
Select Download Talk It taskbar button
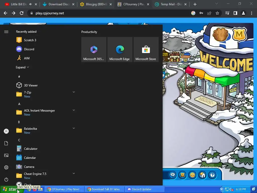(105, 189)
